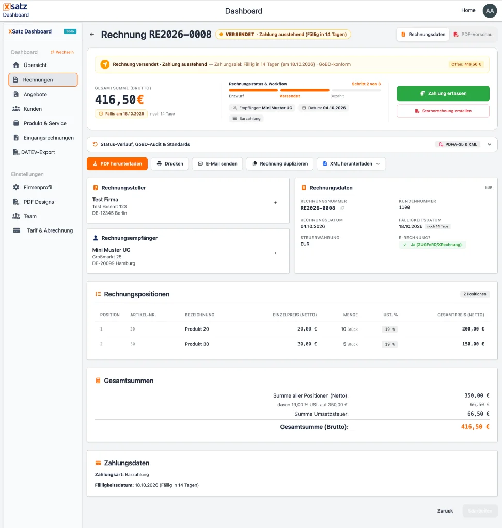Click Rechnung duplizieren button
The width and height of the screenshot is (502, 528).
click(280, 163)
